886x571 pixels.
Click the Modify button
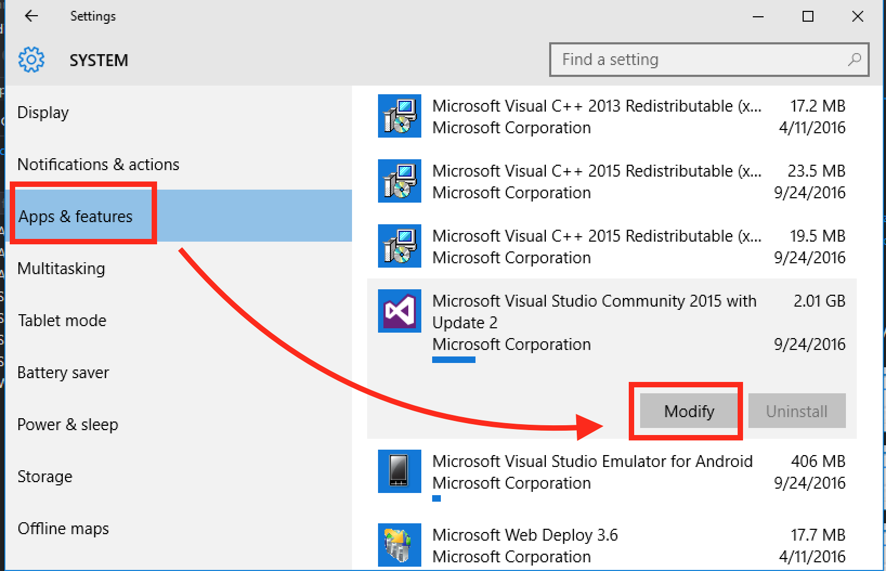[689, 411]
